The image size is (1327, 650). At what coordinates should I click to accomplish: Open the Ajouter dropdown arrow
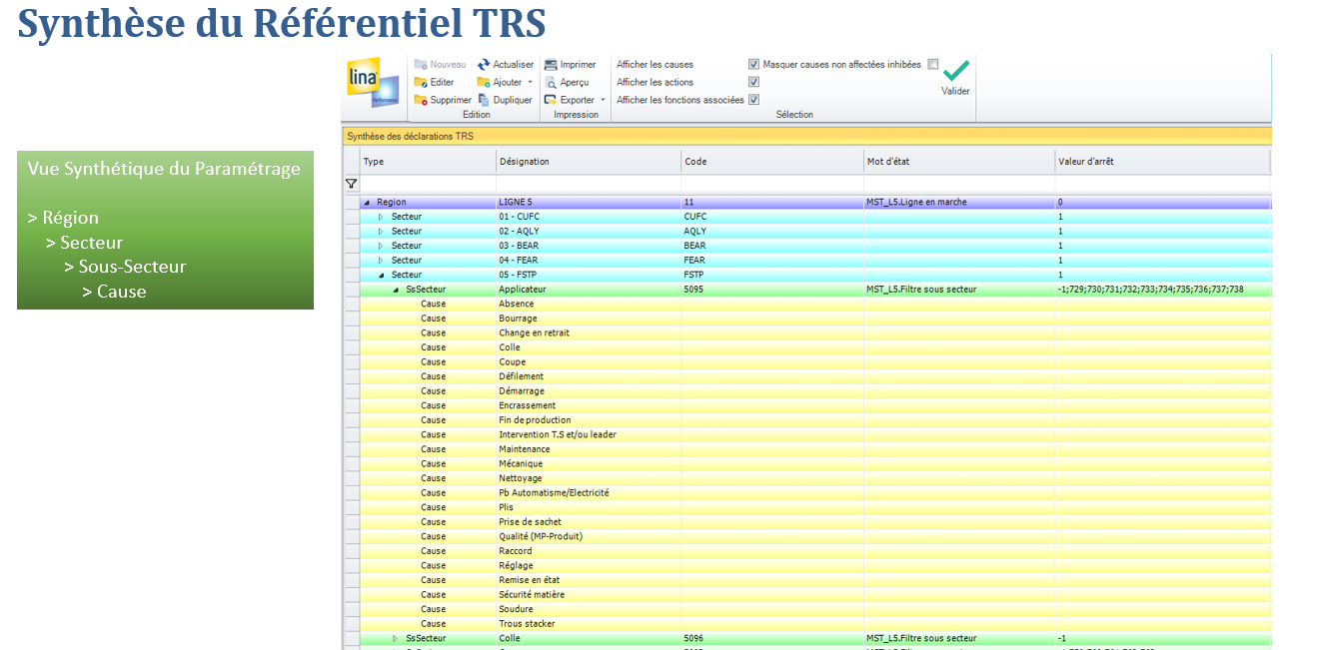[x=531, y=83]
